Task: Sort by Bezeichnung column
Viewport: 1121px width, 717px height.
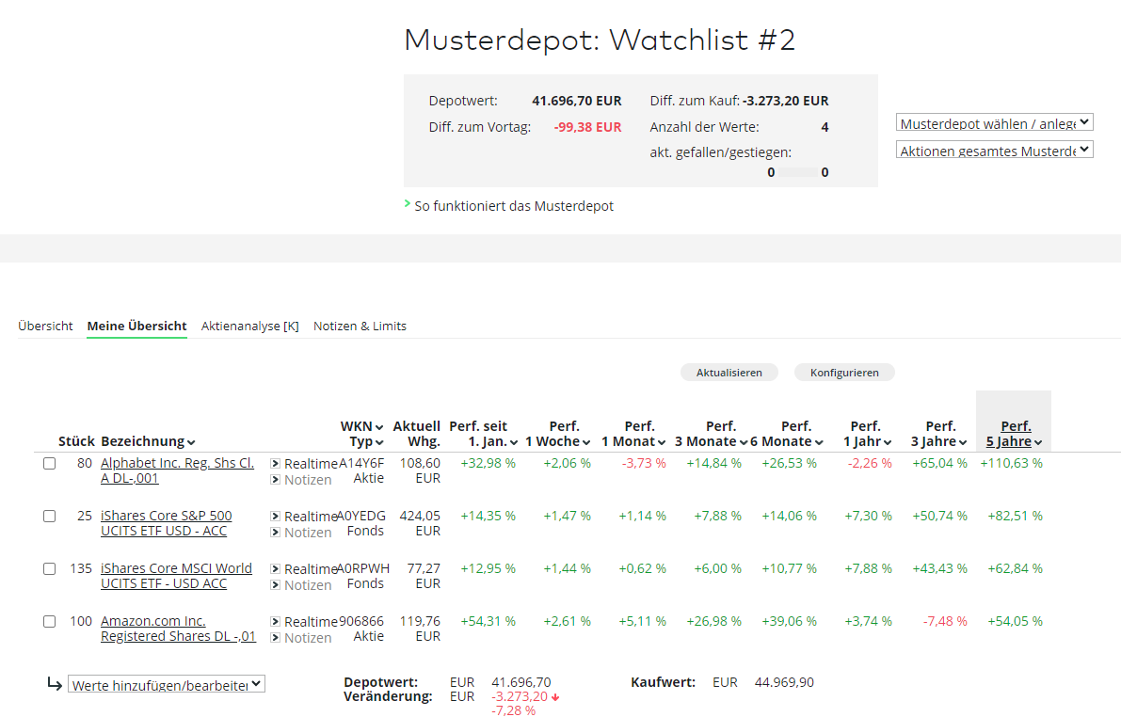Action: tap(148, 442)
